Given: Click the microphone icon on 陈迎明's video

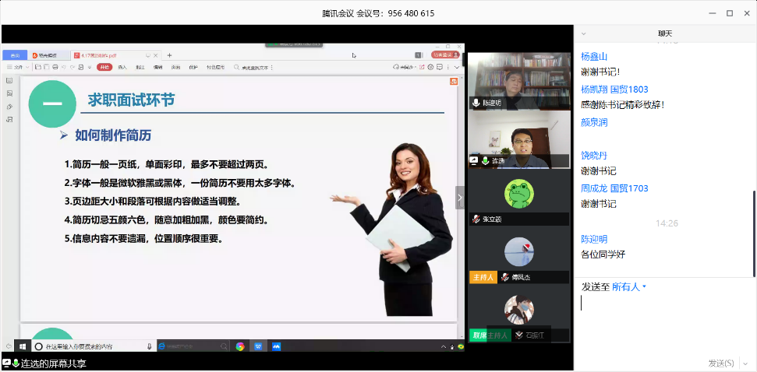Looking at the screenshot, I should 476,103.
